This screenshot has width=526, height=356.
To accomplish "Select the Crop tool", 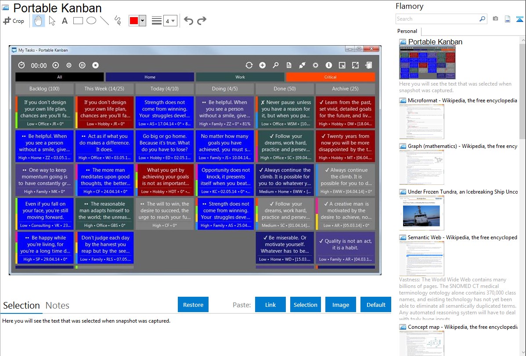I will coord(14,21).
